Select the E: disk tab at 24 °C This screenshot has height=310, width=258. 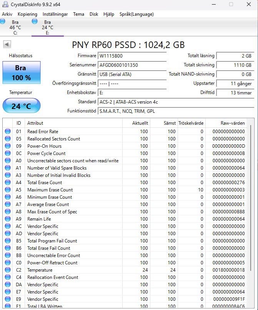coord(48,27)
